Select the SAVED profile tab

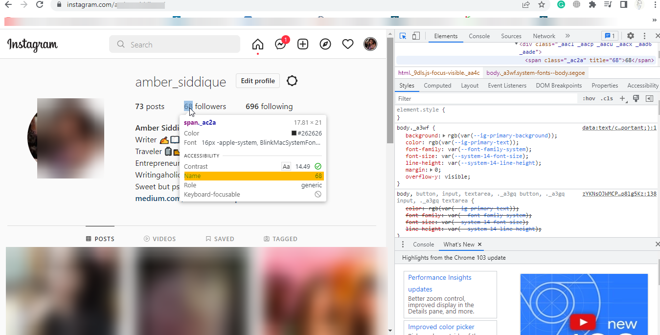click(220, 239)
